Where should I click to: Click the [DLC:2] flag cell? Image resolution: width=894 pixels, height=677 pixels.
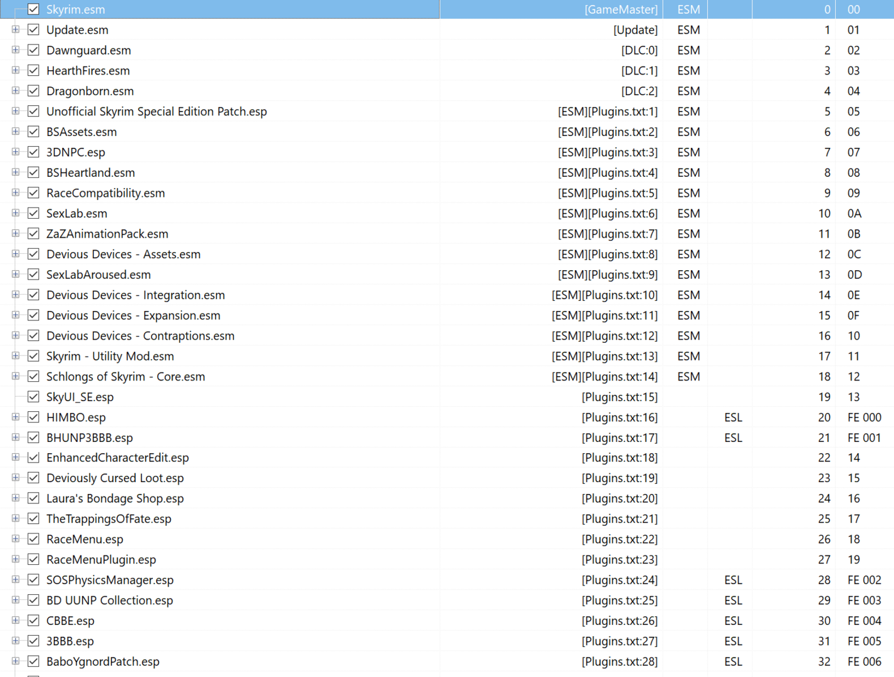(639, 91)
